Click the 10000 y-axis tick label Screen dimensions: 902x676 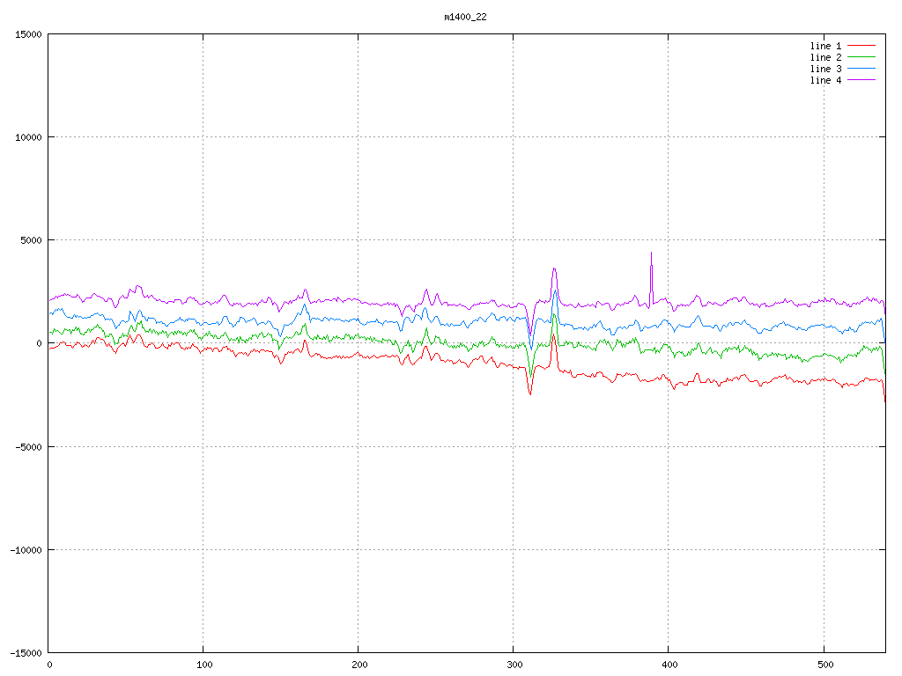[x=28, y=137]
